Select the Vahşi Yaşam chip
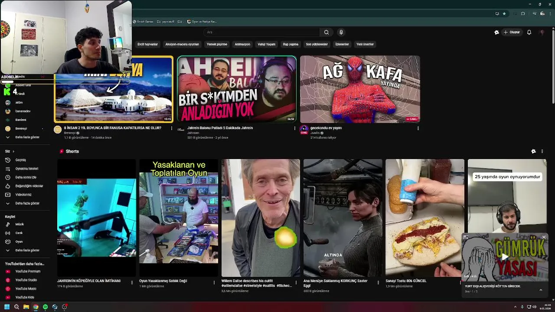Image resolution: width=555 pixels, height=312 pixels. (267, 44)
